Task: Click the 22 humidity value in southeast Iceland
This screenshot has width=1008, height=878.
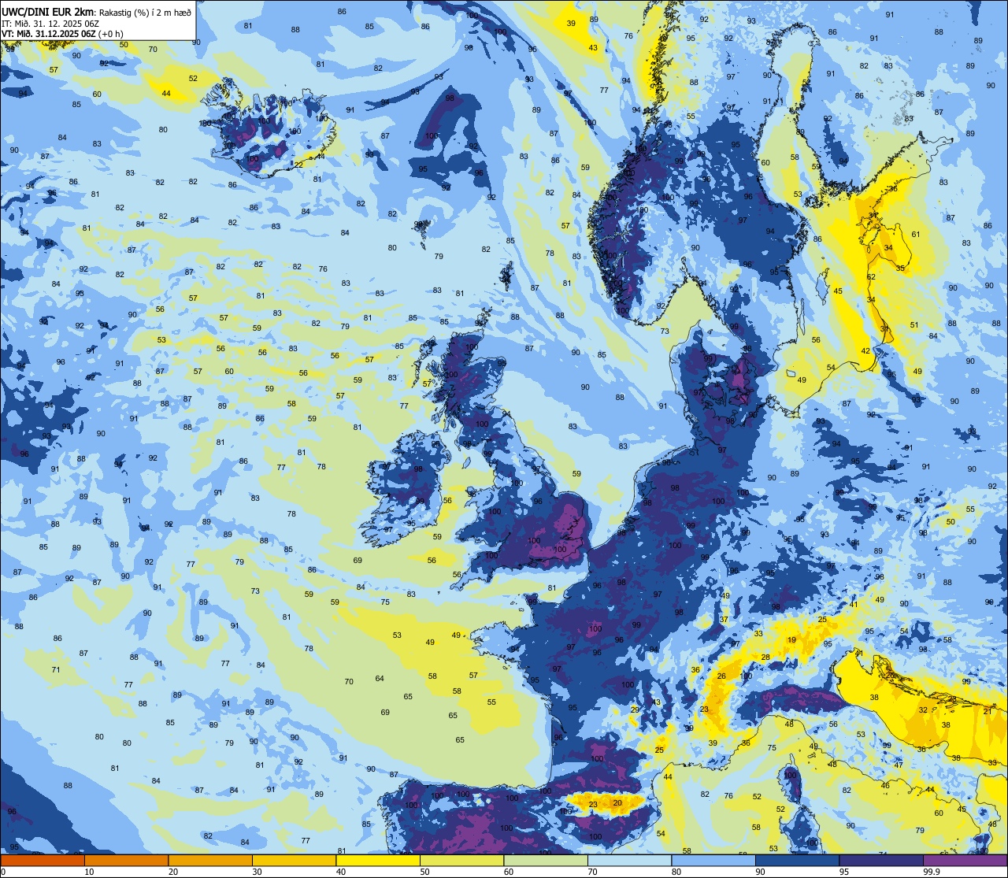Action: pyautogui.click(x=298, y=165)
